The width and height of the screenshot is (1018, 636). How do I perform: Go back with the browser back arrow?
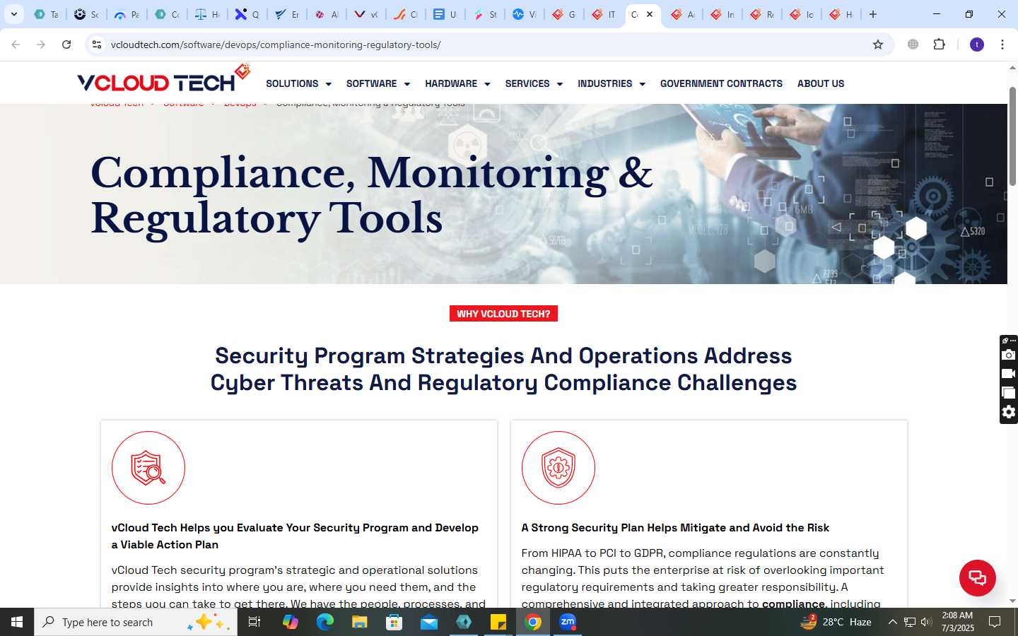coord(16,45)
